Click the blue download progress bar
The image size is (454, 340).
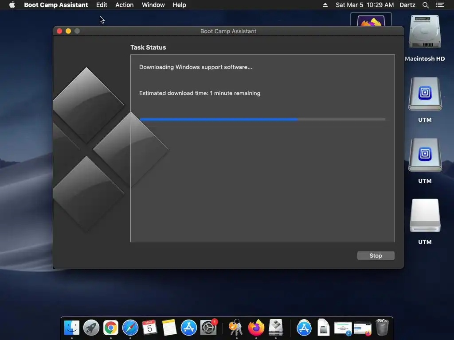[x=262, y=119]
